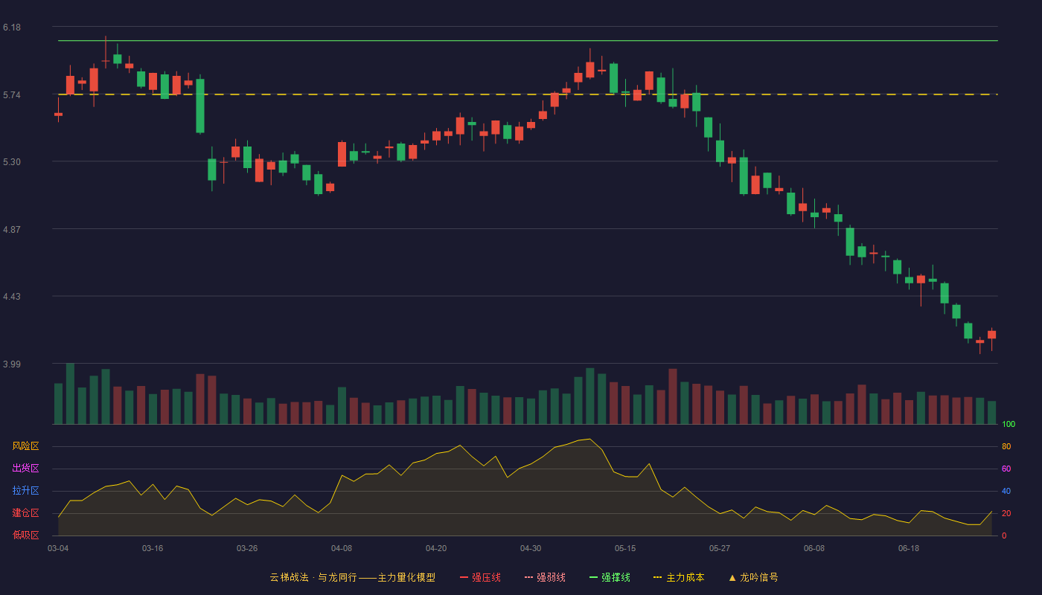
Task: Click the 05-15 date label
Action: 625,548
